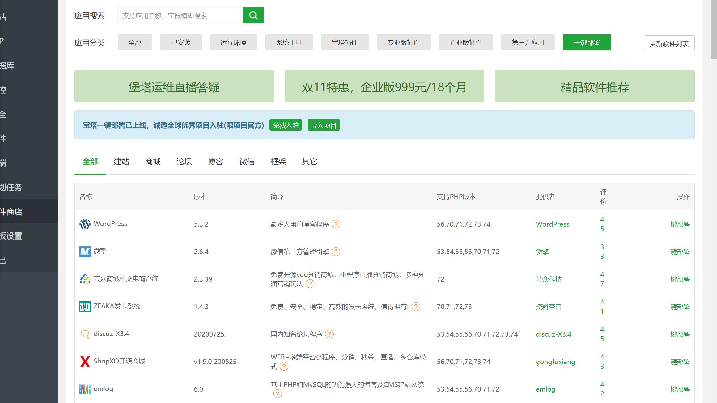Switch to the 建站 tab
Screen dimensions: 717x403
121,162
